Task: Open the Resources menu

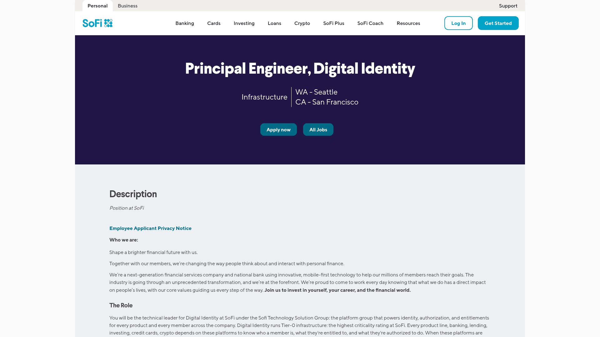Action: [x=408, y=23]
